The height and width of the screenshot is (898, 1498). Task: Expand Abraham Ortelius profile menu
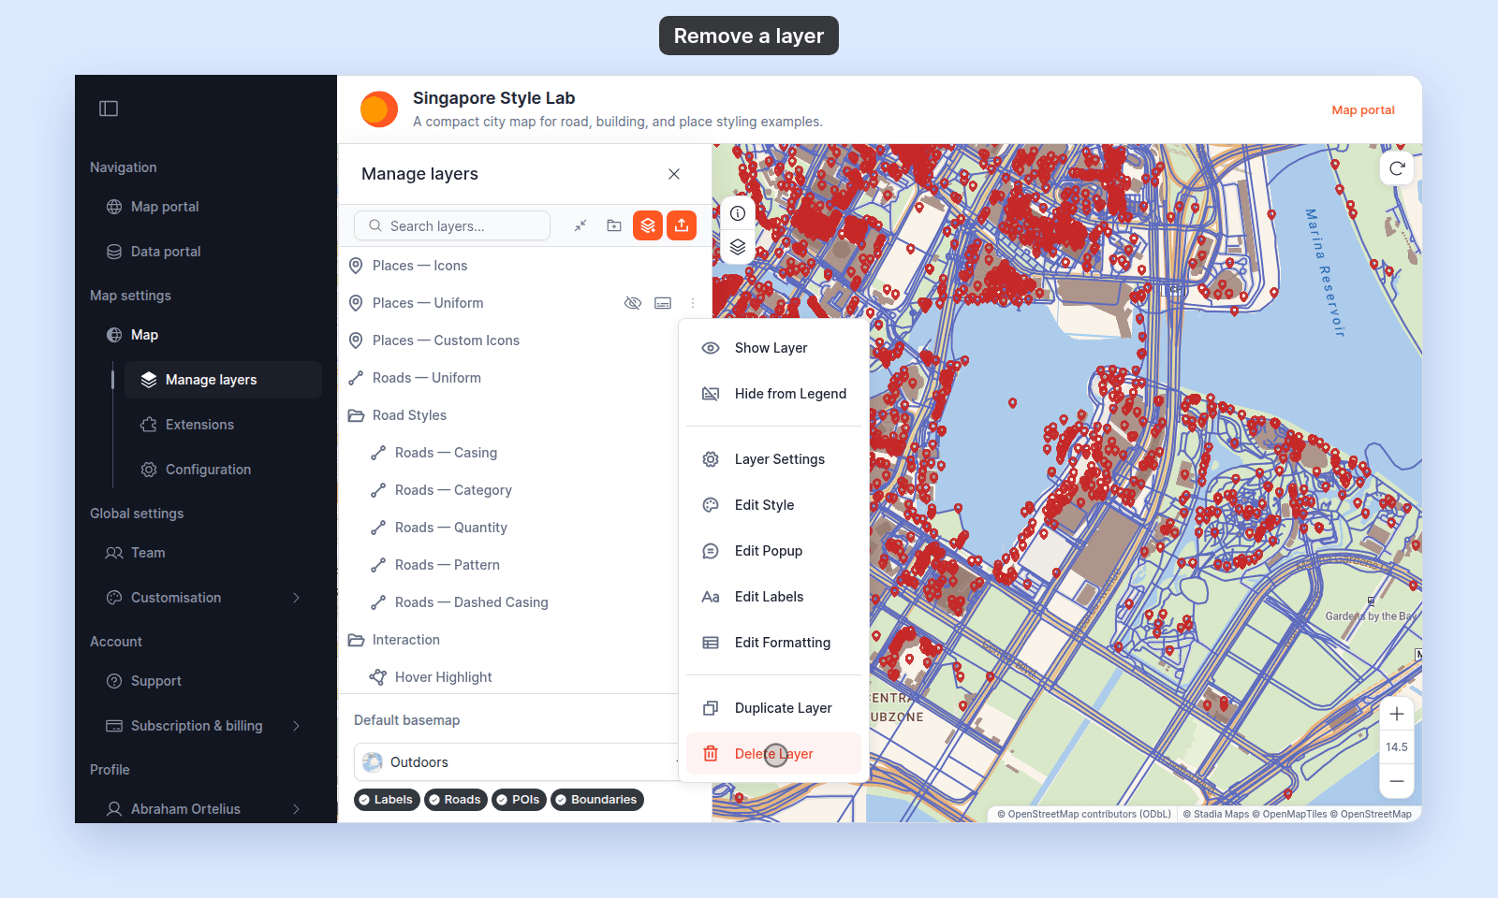296,809
